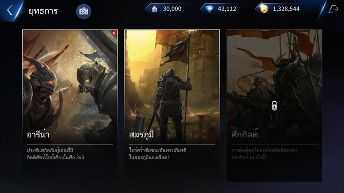Viewport: 344px width, 193px height.
Task: Tap the padlock on the guild war card
Action: click(x=274, y=106)
